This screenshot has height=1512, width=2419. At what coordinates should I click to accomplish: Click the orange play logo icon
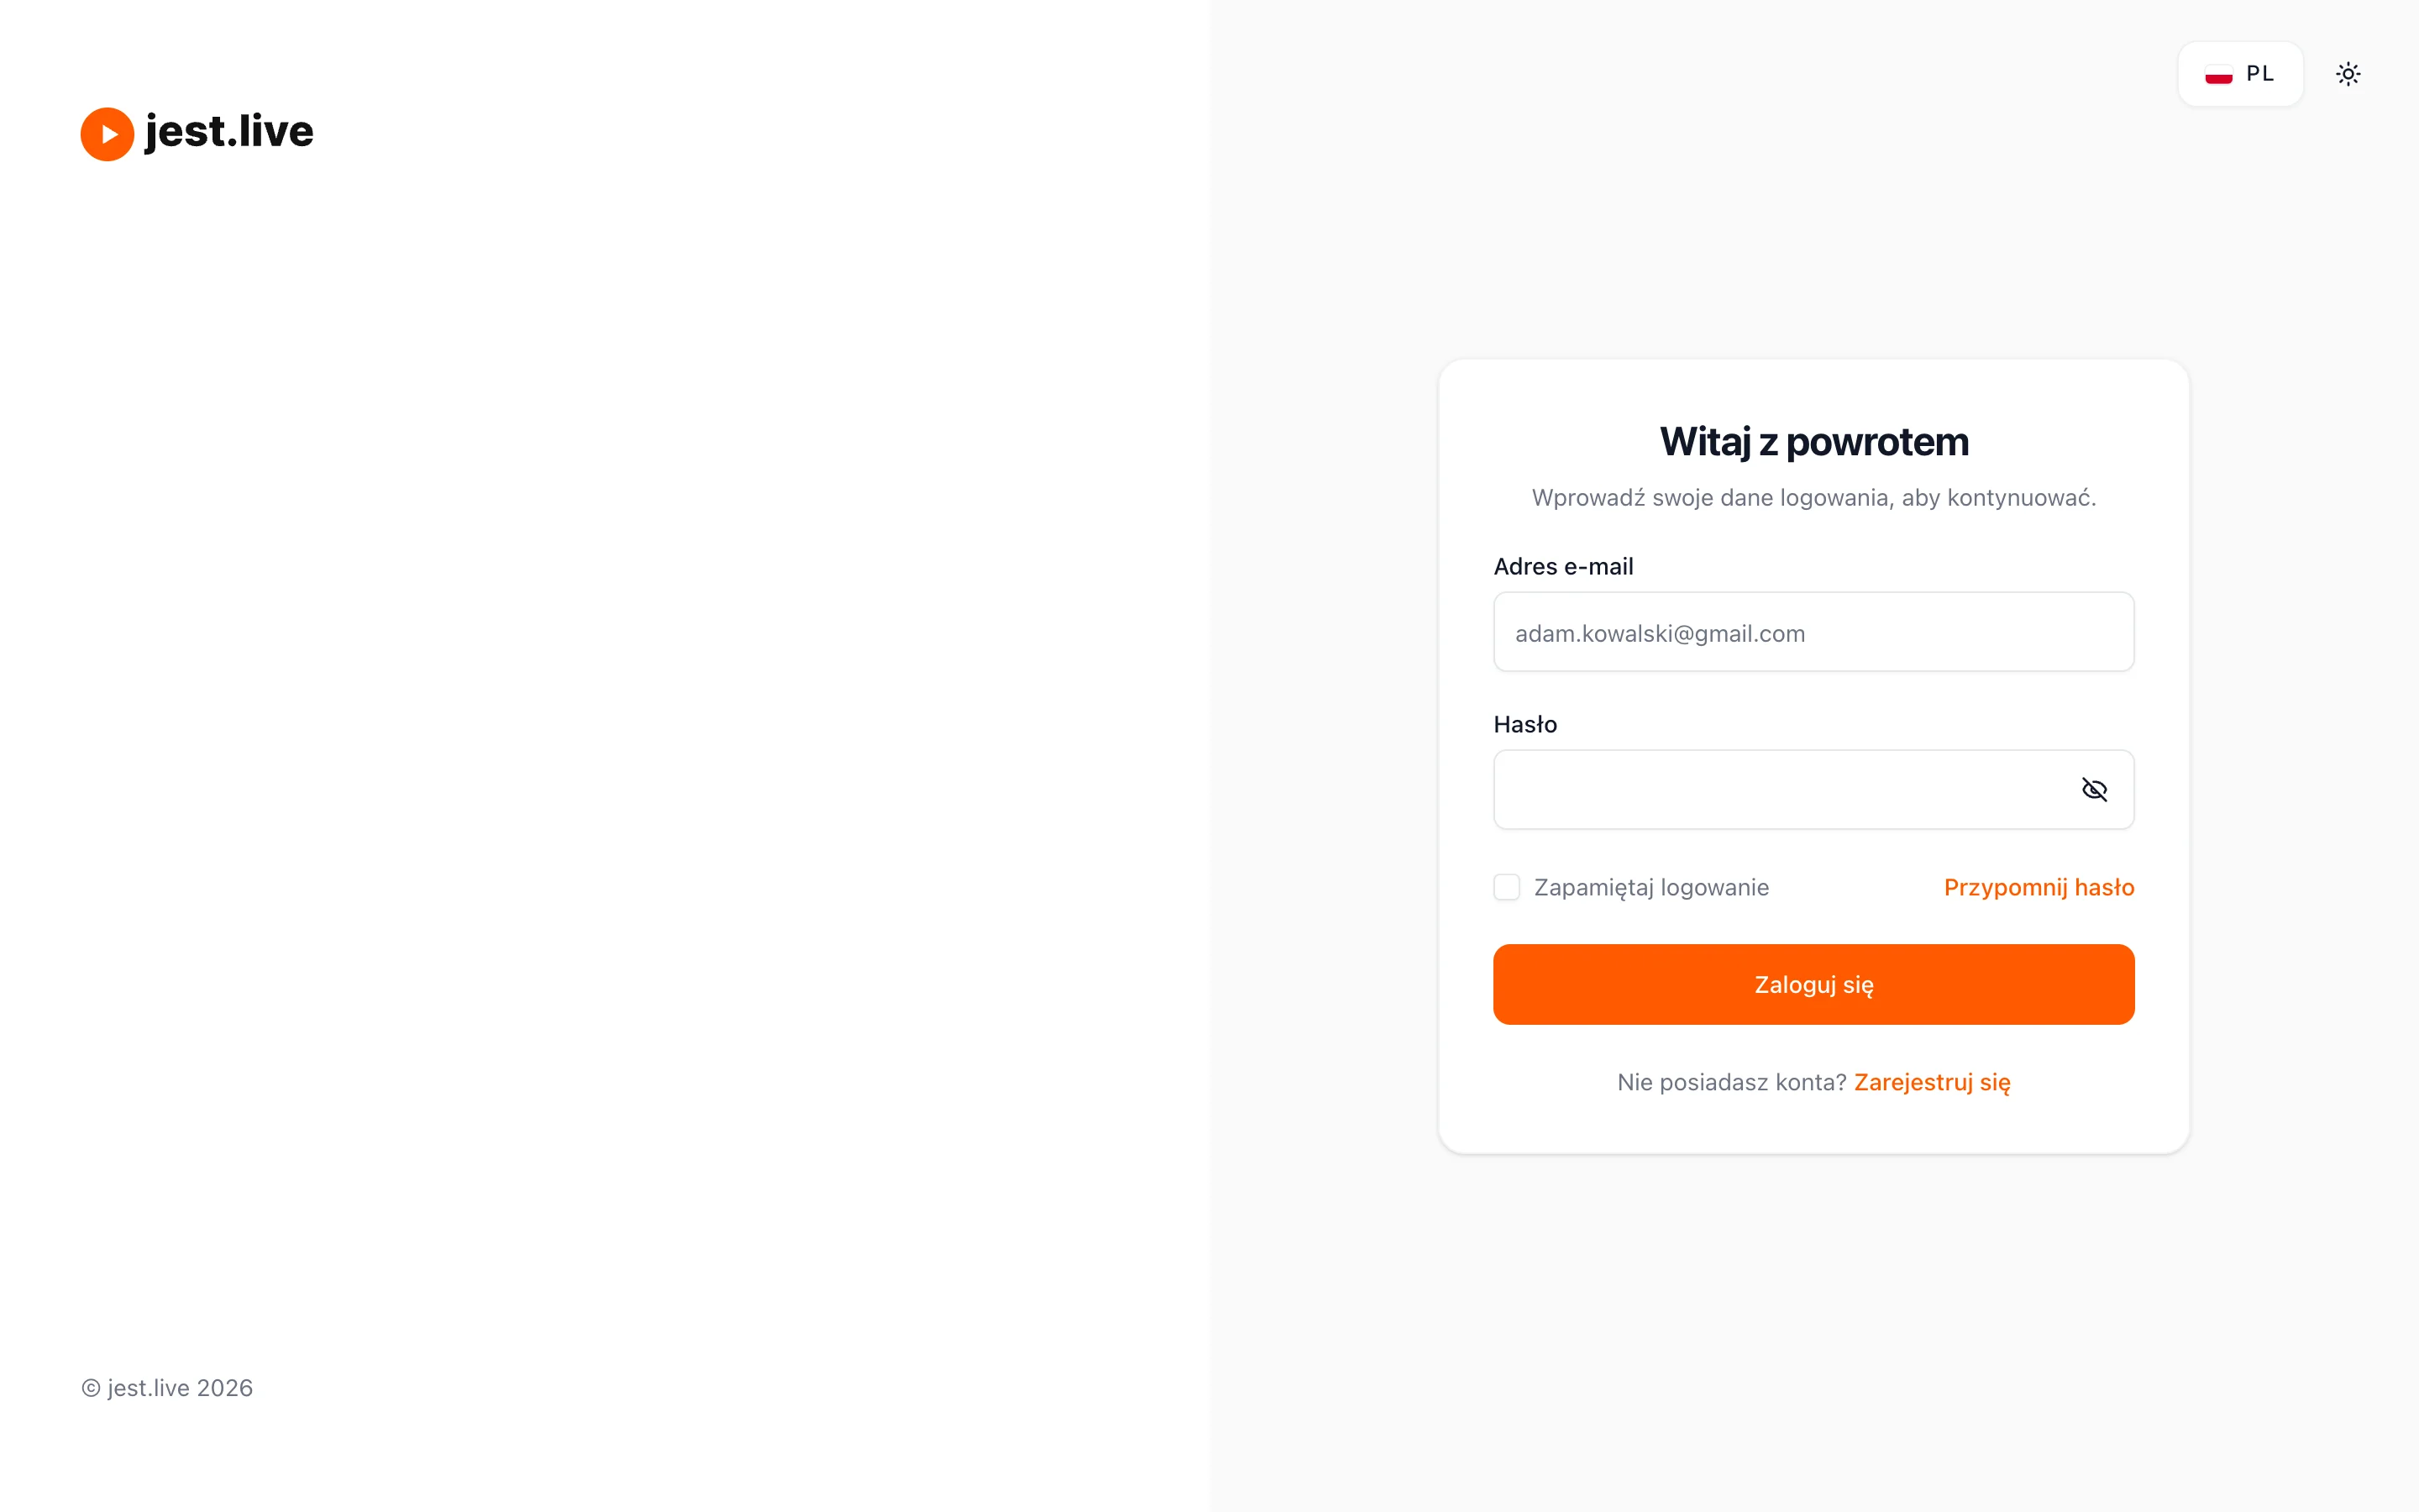107,134
